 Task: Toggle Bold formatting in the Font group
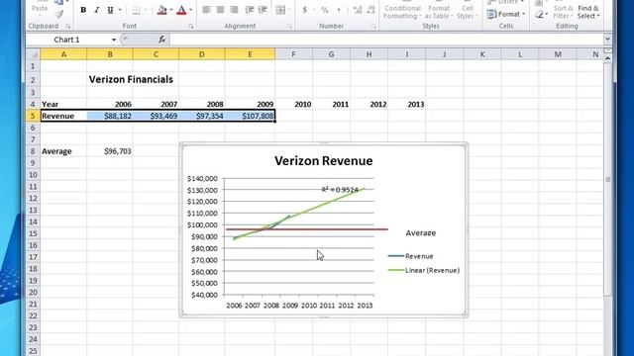coord(83,10)
